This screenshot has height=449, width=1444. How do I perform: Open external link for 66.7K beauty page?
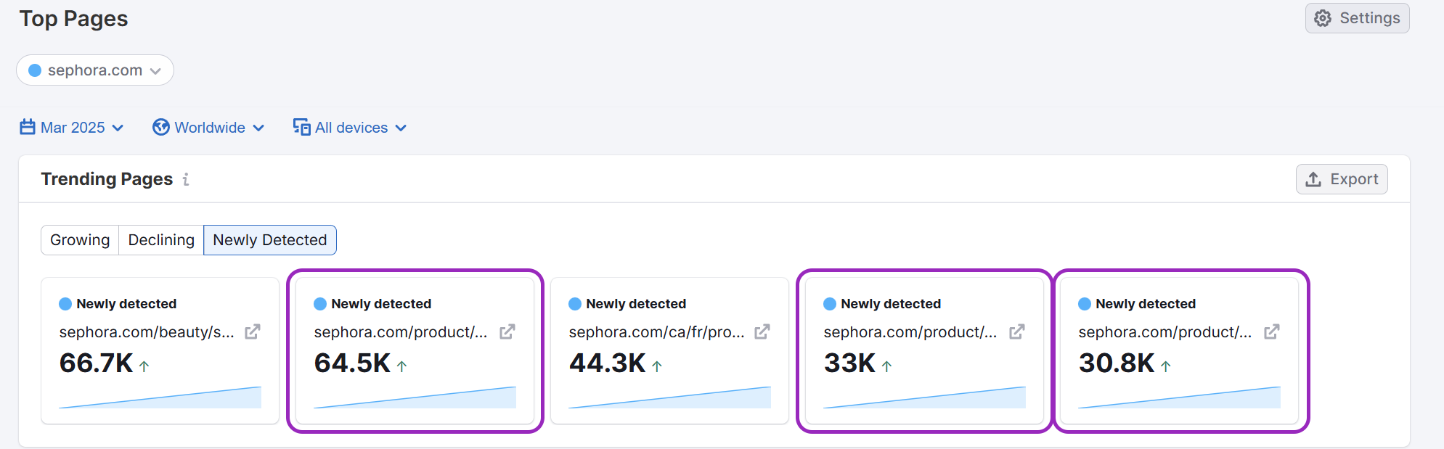point(252,332)
